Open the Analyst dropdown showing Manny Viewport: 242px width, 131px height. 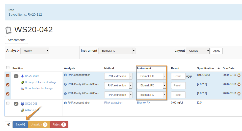point(35,51)
